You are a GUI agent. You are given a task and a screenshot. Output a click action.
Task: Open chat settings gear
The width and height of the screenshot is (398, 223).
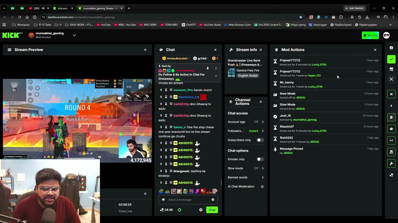[x=201, y=210]
